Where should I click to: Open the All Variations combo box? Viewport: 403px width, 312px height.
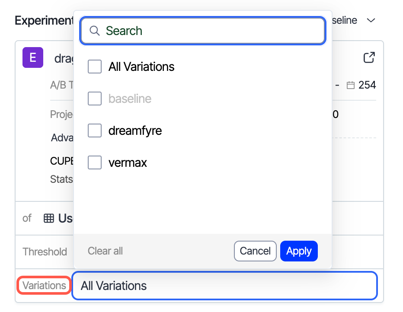point(224,286)
